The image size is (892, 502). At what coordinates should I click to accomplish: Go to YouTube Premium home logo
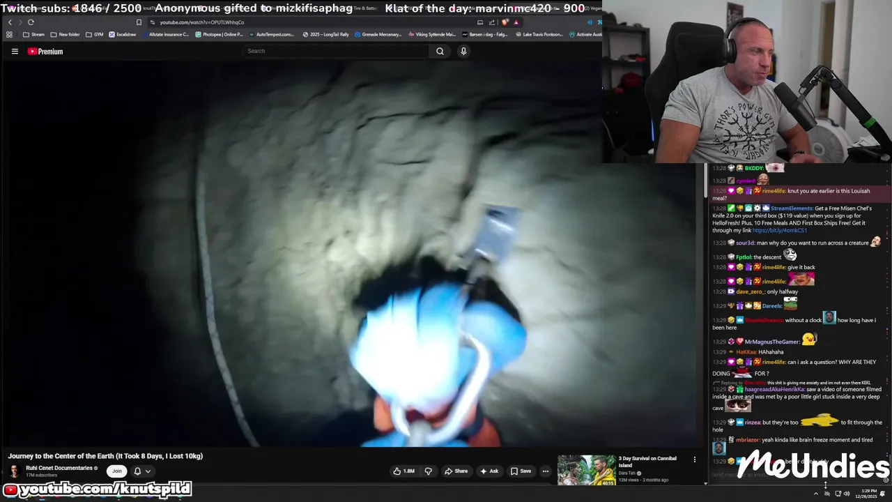45,51
